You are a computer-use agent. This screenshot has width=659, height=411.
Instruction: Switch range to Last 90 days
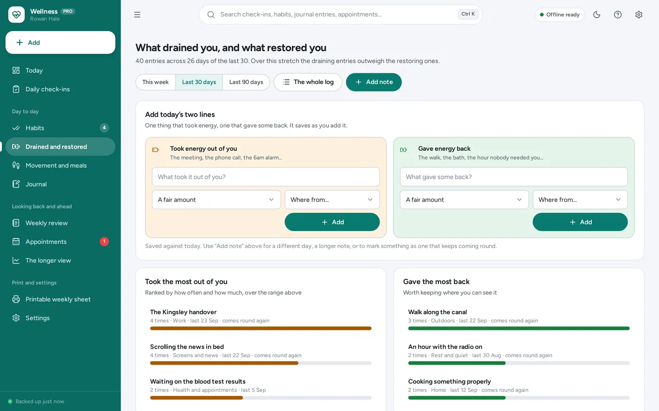pyautogui.click(x=246, y=82)
